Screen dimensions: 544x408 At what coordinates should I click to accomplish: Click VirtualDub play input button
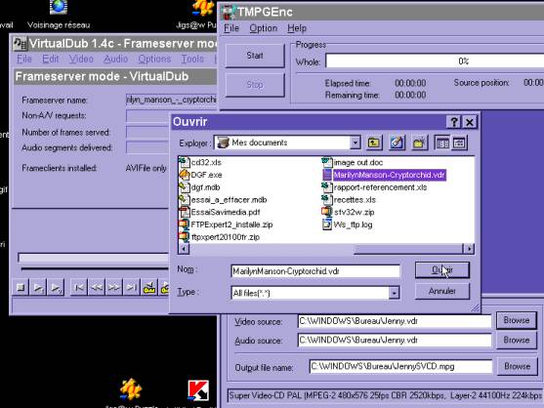pyautogui.click(x=38, y=287)
